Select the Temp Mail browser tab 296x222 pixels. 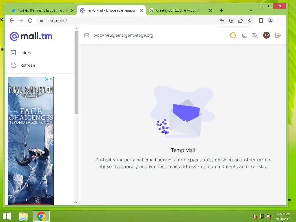(x=111, y=10)
